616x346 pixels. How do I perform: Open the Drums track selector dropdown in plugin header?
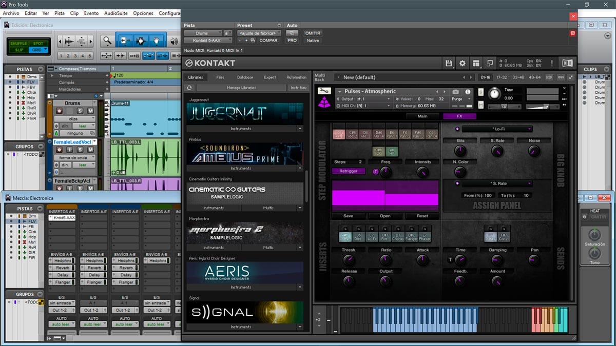point(203,33)
